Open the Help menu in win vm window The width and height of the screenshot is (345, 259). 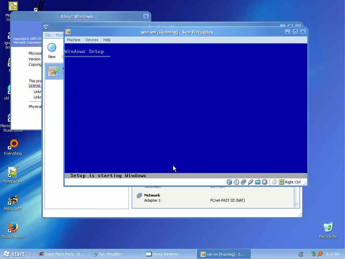107,40
